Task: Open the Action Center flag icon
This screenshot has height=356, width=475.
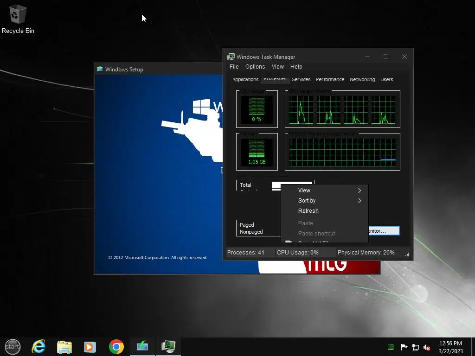Action: [x=404, y=347]
